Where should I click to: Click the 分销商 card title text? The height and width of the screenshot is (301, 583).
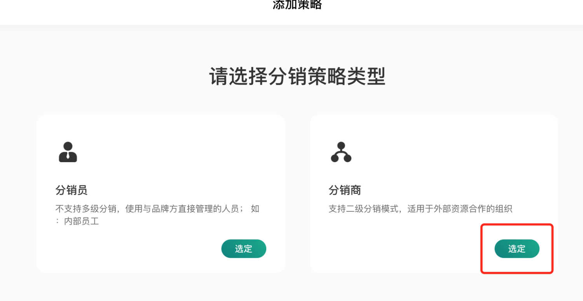pyautogui.click(x=345, y=190)
